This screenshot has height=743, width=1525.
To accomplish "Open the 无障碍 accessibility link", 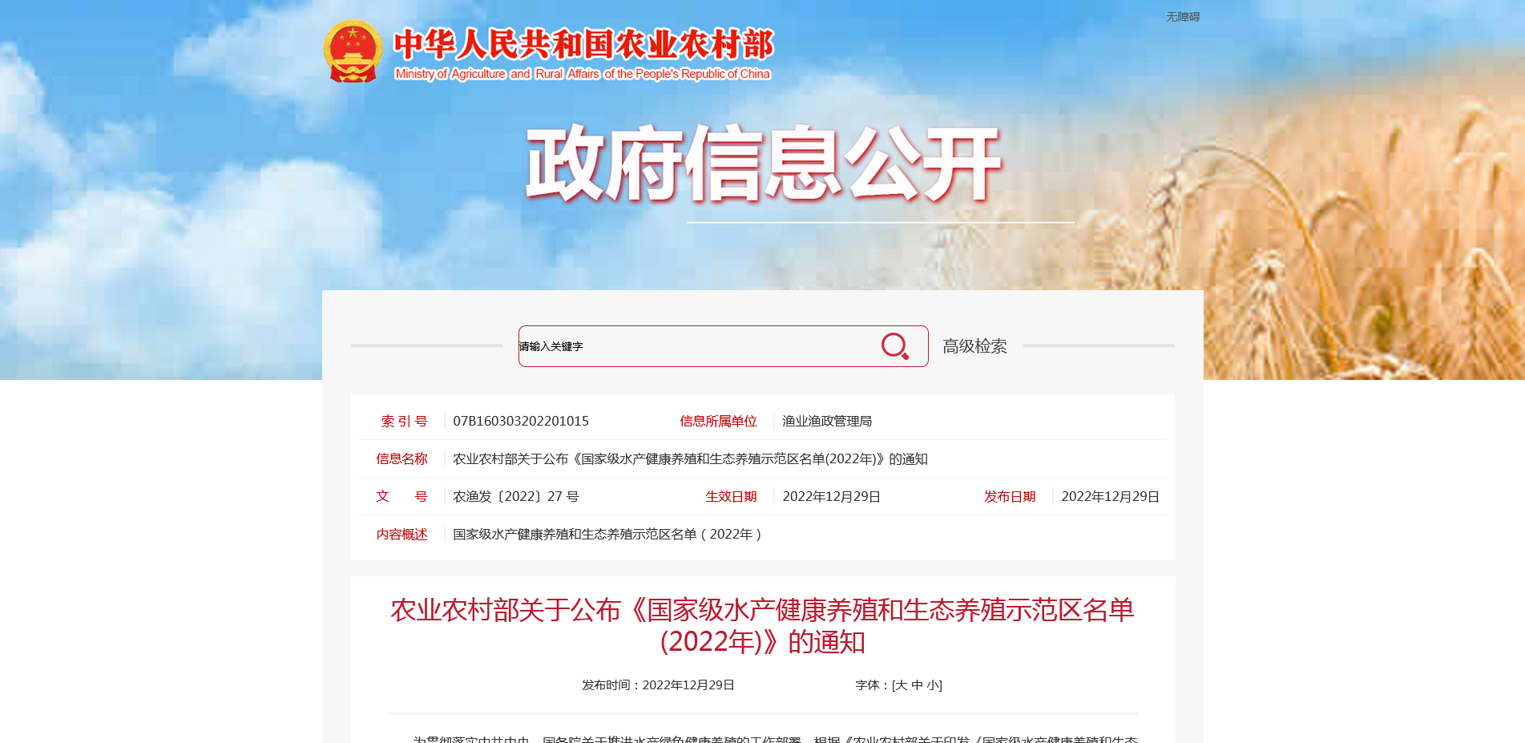I will 1182,17.
